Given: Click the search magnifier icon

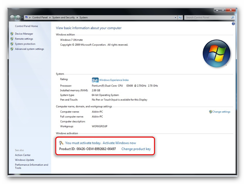Looking at the screenshot, I should pyautogui.click(x=233, y=18).
